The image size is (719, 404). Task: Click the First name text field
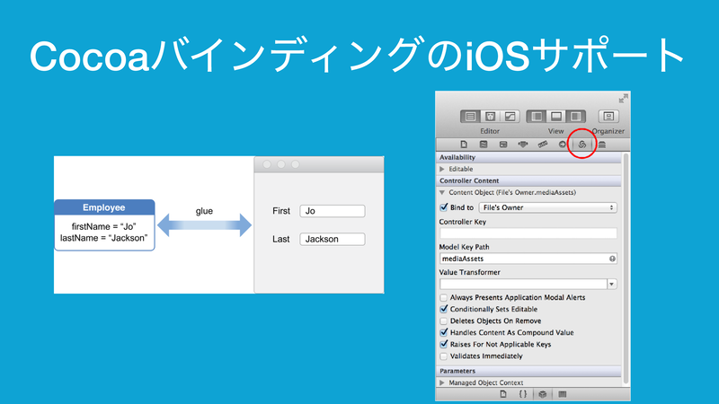[333, 211]
